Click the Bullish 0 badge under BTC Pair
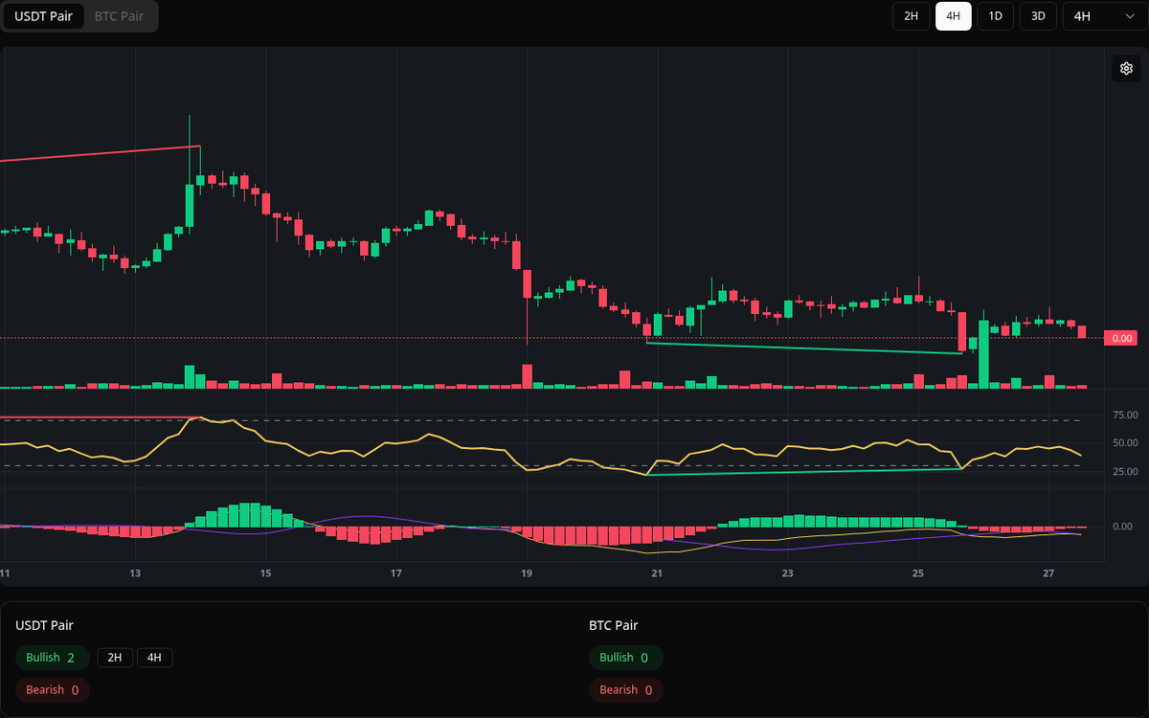Viewport: 1149px width, 718px height. click(625, 658)
